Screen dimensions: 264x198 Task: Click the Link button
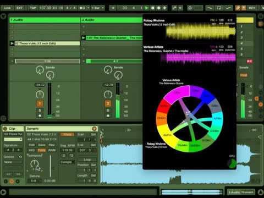[7, 8]
